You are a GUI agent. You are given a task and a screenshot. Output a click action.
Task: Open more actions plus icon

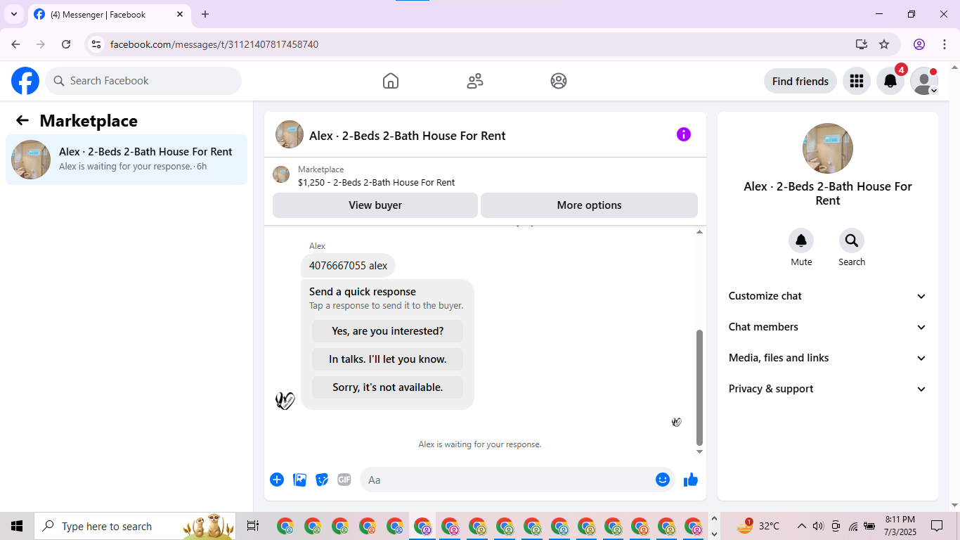click(x=277, y=480)
